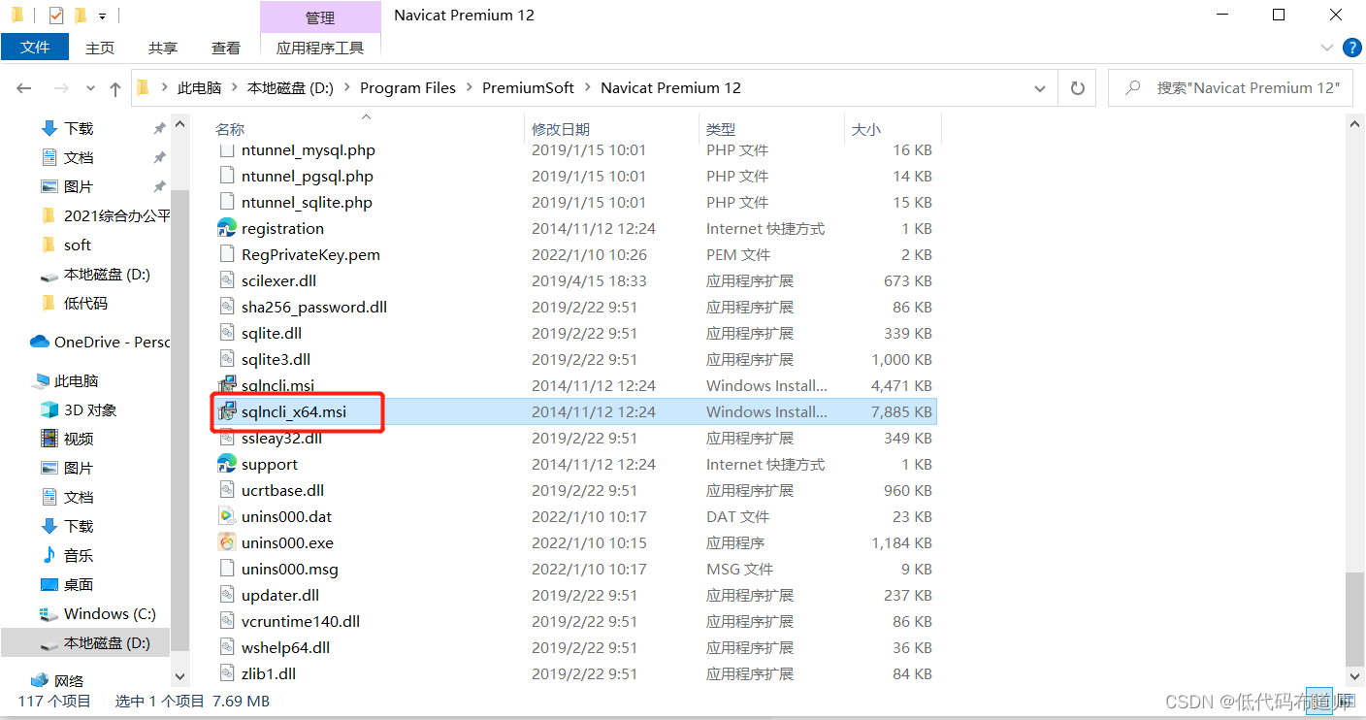Expand the ribbon with the chevron
Image resolution: width=1366 pixels, height=720 pixels.
point(1327,48)
